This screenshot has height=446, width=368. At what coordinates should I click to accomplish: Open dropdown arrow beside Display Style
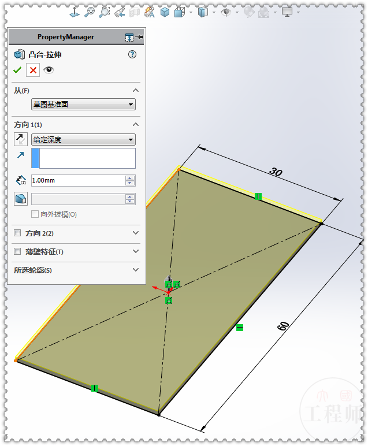pyautogui.click(x=191, y=12)
